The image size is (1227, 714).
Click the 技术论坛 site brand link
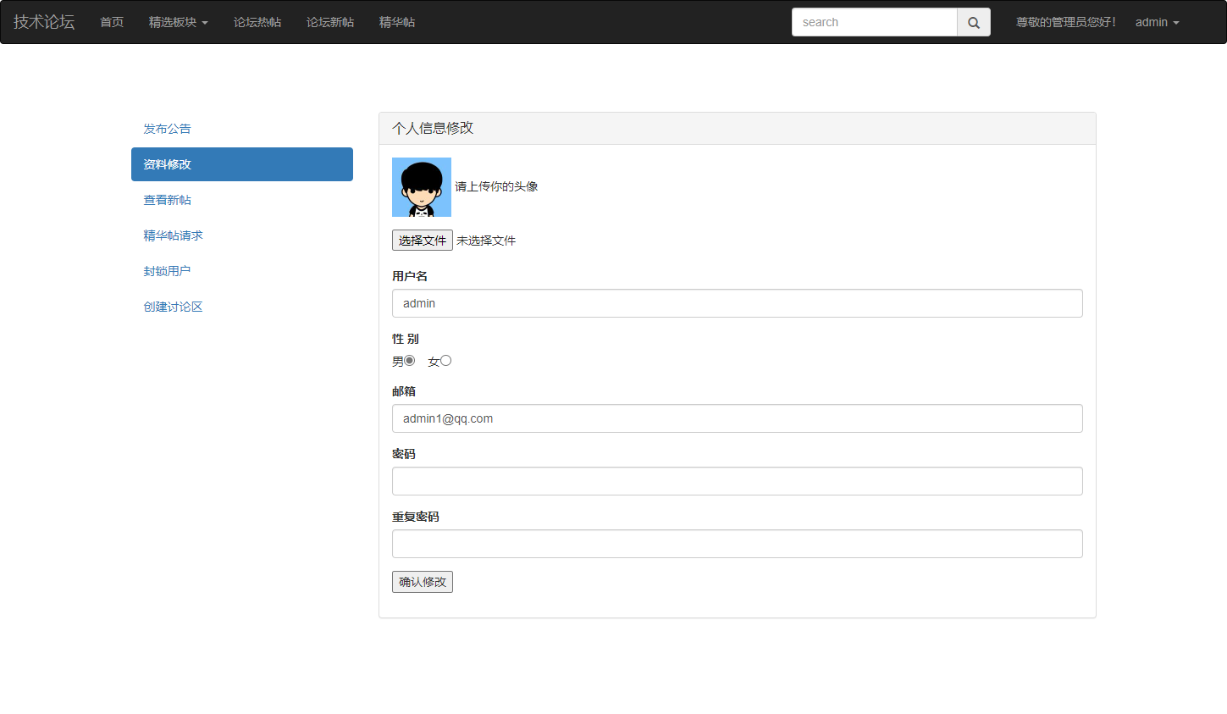point(44,22)
